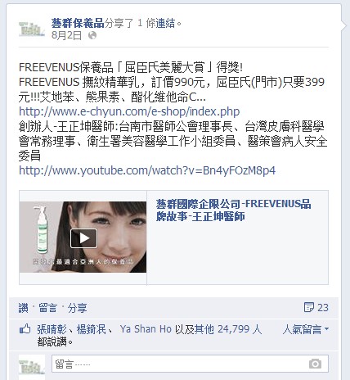This screenshot has width=350, height=380.
Task: Click 讚 to like the post
Action: point(24,308)
